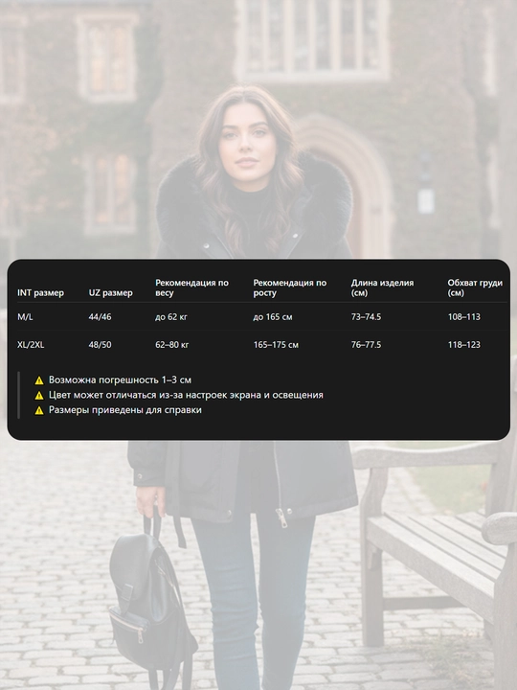
Task: Click the '62–80 кг' weight cell
Action: pos(172,345)
